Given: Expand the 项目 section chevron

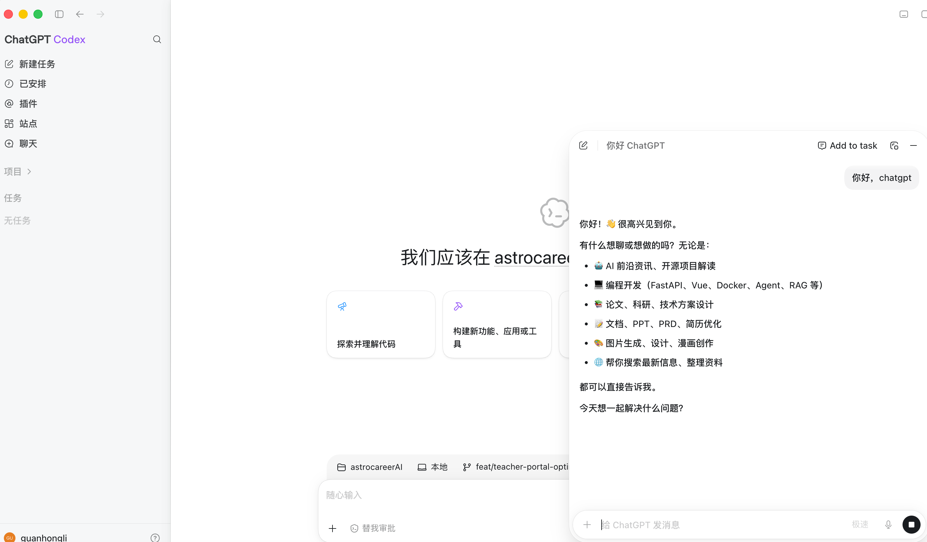Looking at the screenshot, I should point(29,171).
